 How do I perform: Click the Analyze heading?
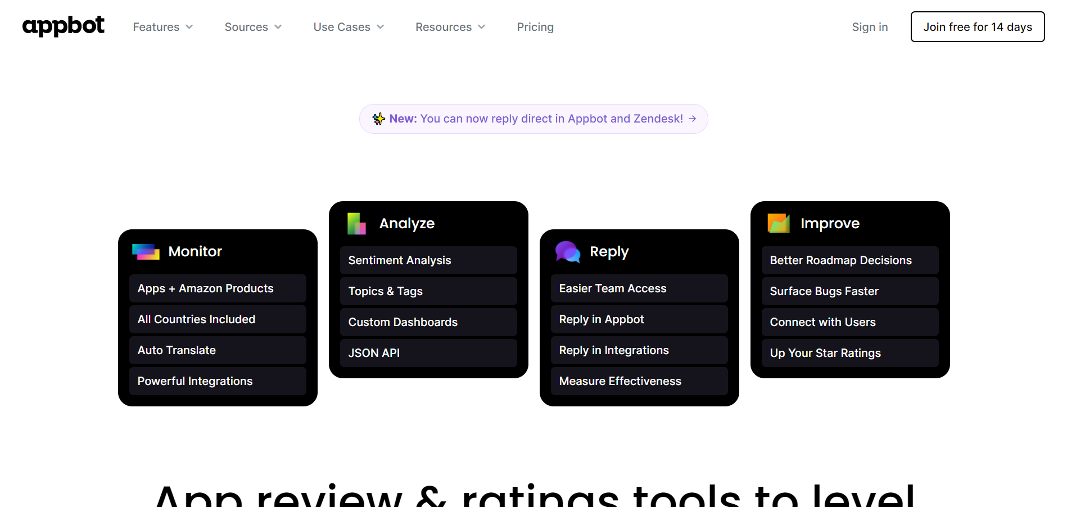click(407, 223)
